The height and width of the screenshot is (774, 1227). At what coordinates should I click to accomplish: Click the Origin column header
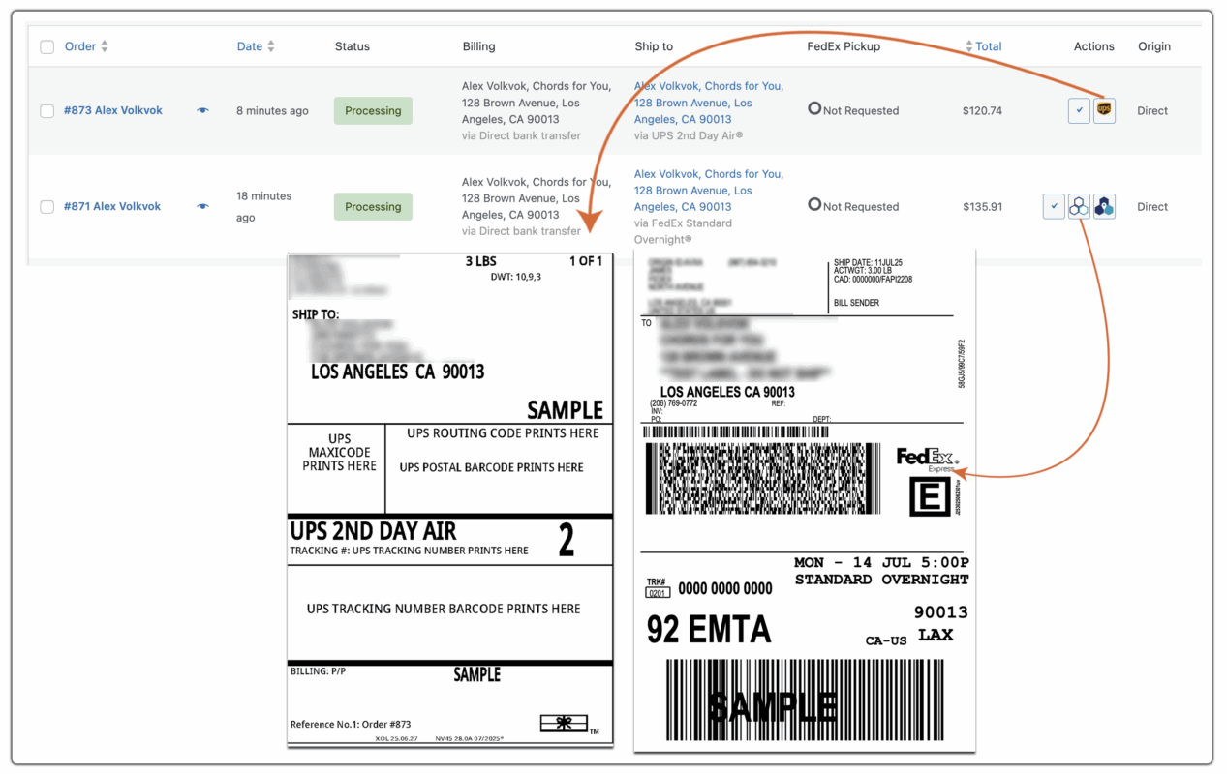pyautogui.click(x=1153, y=46)
